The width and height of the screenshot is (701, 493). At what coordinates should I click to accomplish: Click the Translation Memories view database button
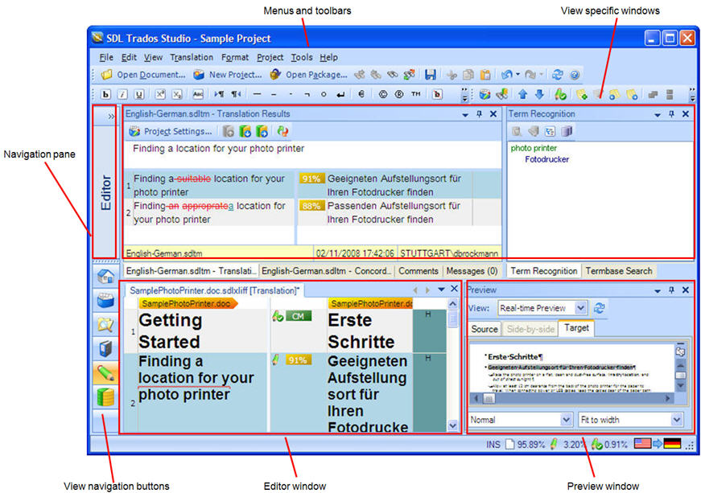pos(105,396)
